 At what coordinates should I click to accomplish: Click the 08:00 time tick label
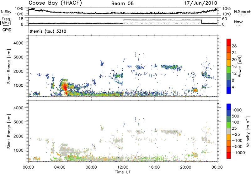(91, 167)
